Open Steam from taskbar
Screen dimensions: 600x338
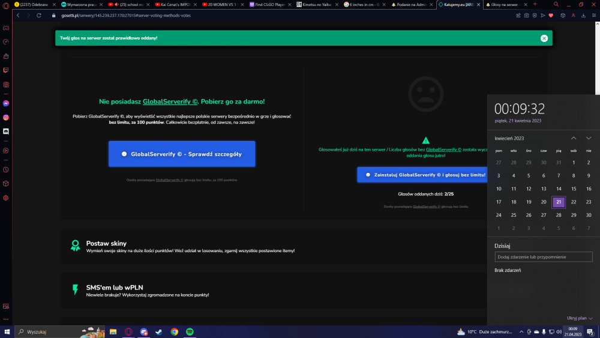tap(159, 332)
